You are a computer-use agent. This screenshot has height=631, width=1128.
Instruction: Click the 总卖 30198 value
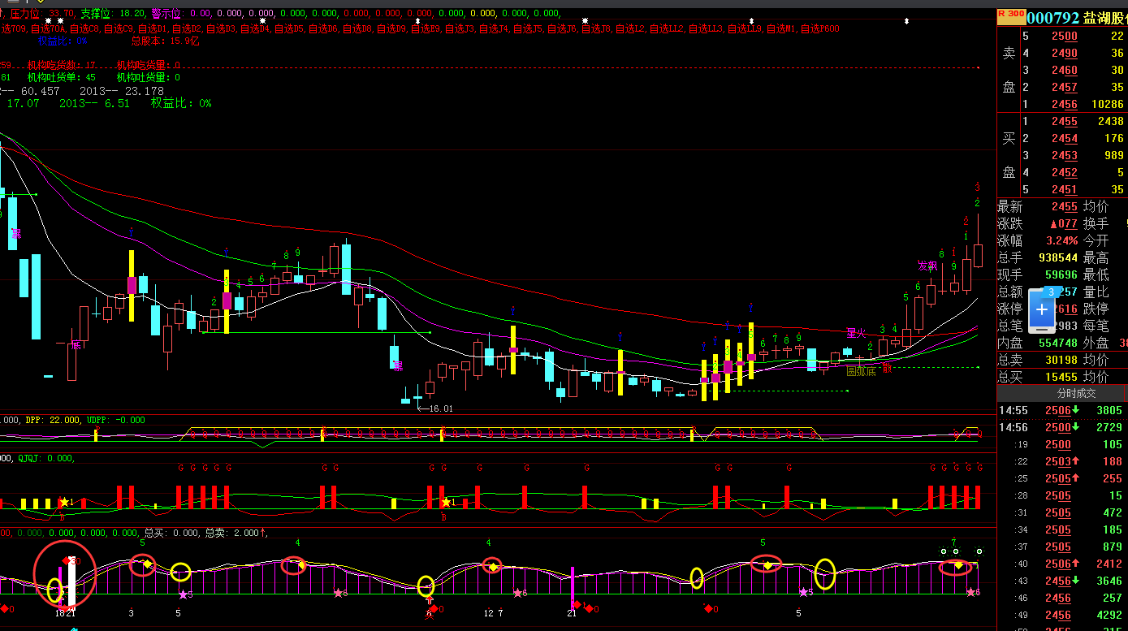click(1061, 360)
